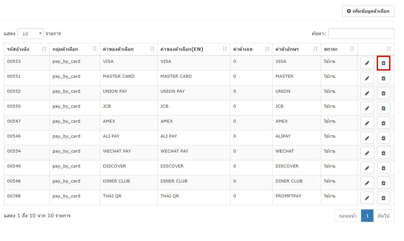This screenshot has width=404, height=241.
Task: Click reference code 00548
Action: (x=14, y=181)
